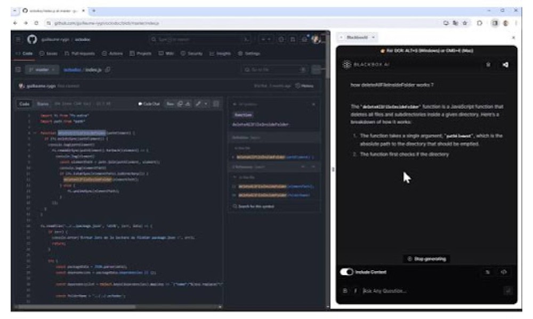The width and height of the screenshot is (533, 319).
Task: Copy the index.js file path
Action: point(108,70)
